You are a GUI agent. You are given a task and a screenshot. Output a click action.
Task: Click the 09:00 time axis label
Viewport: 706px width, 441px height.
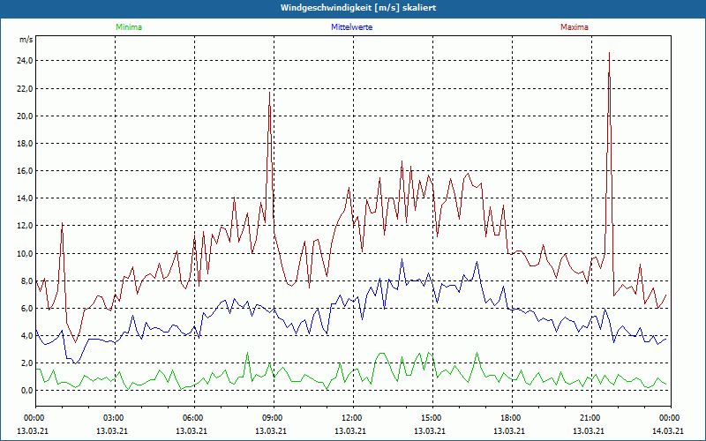pos(271,417)
